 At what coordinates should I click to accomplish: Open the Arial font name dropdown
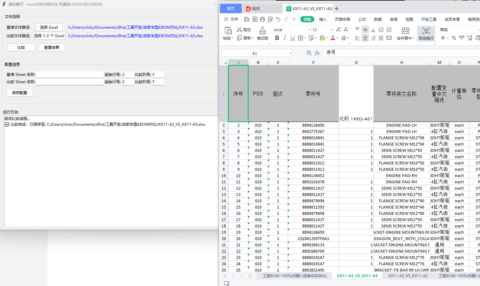(309, 30)
